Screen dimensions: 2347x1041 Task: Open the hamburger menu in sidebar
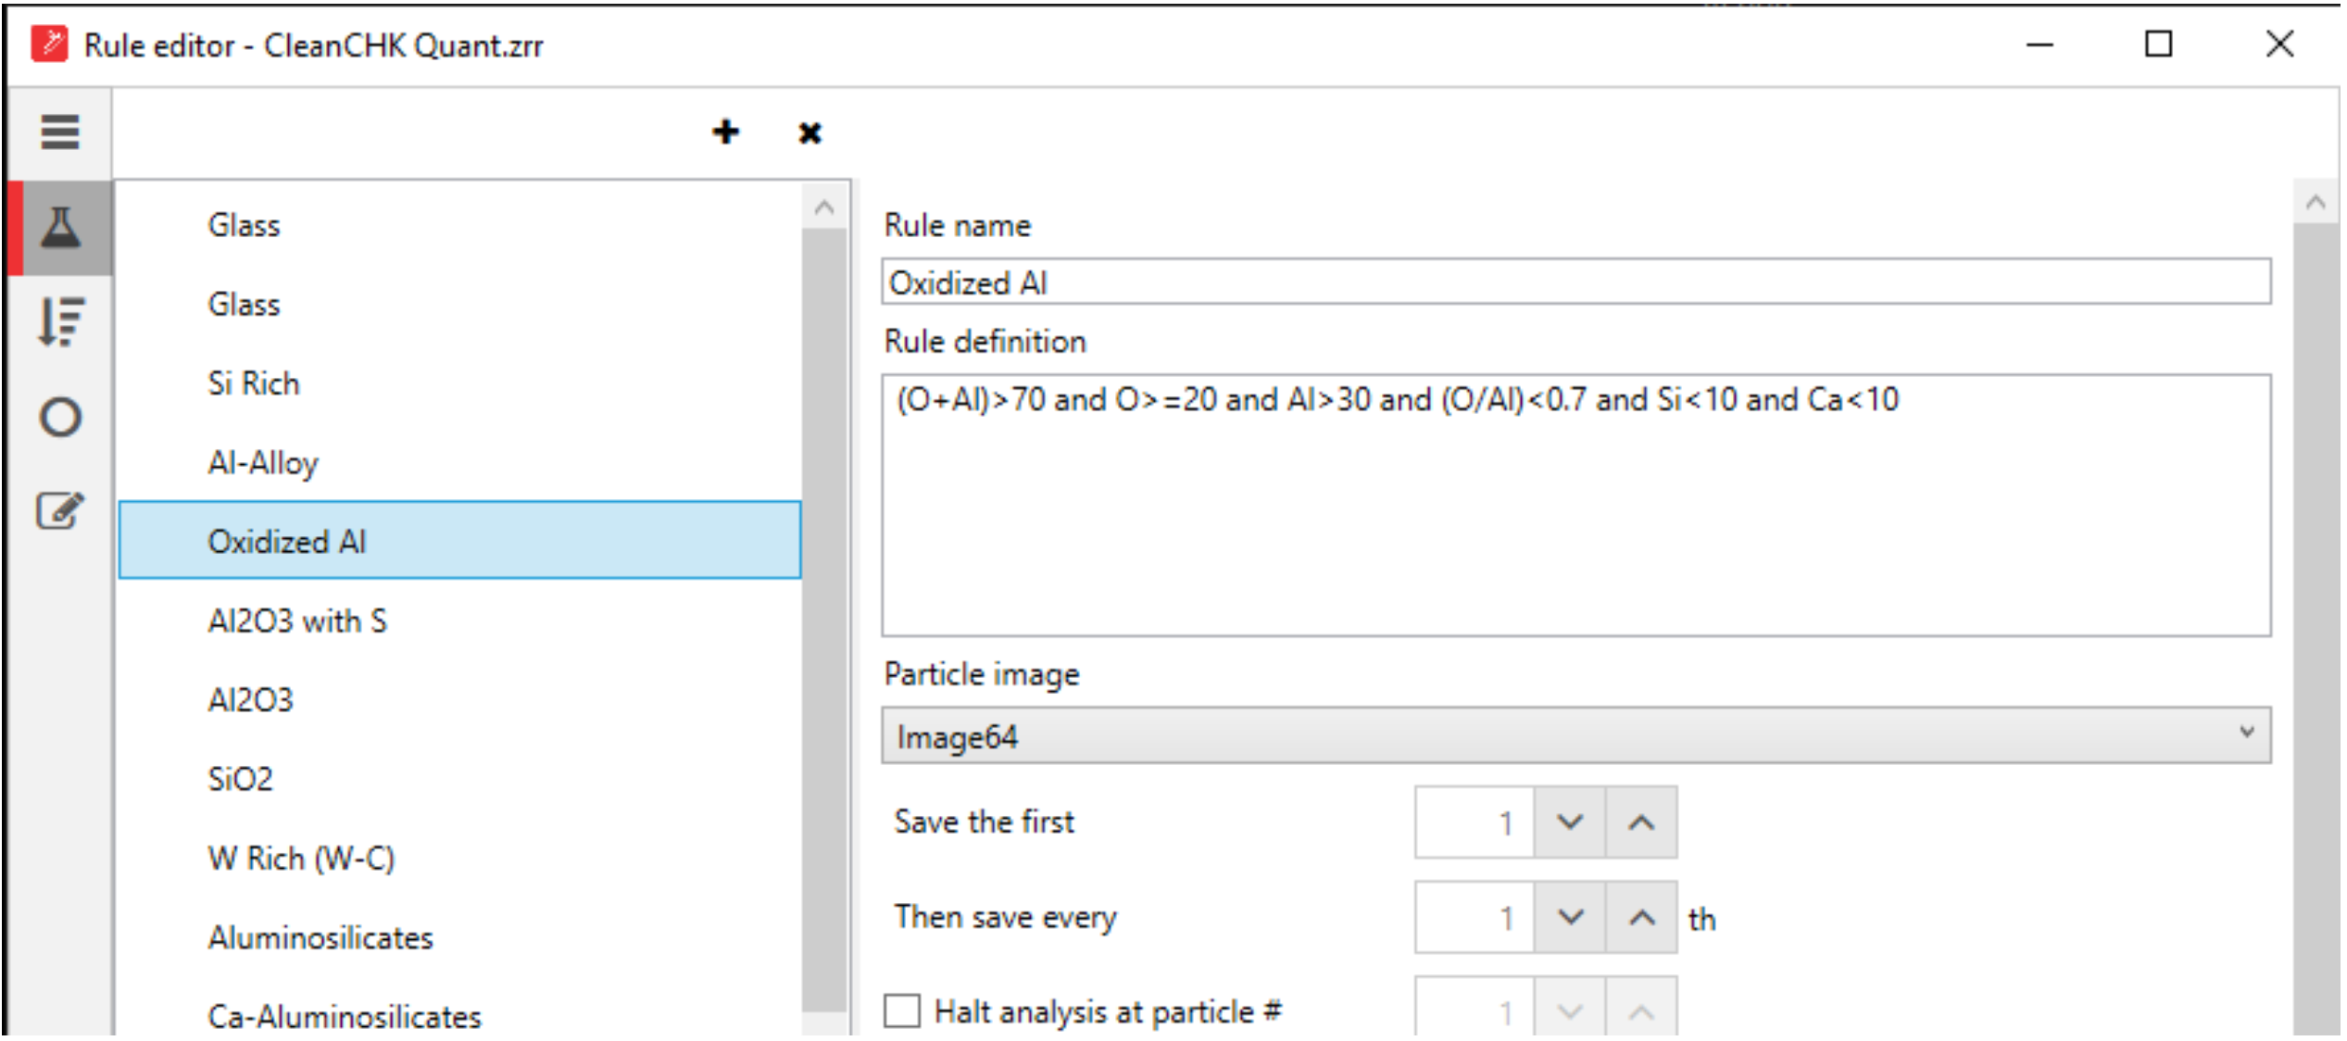60,132
